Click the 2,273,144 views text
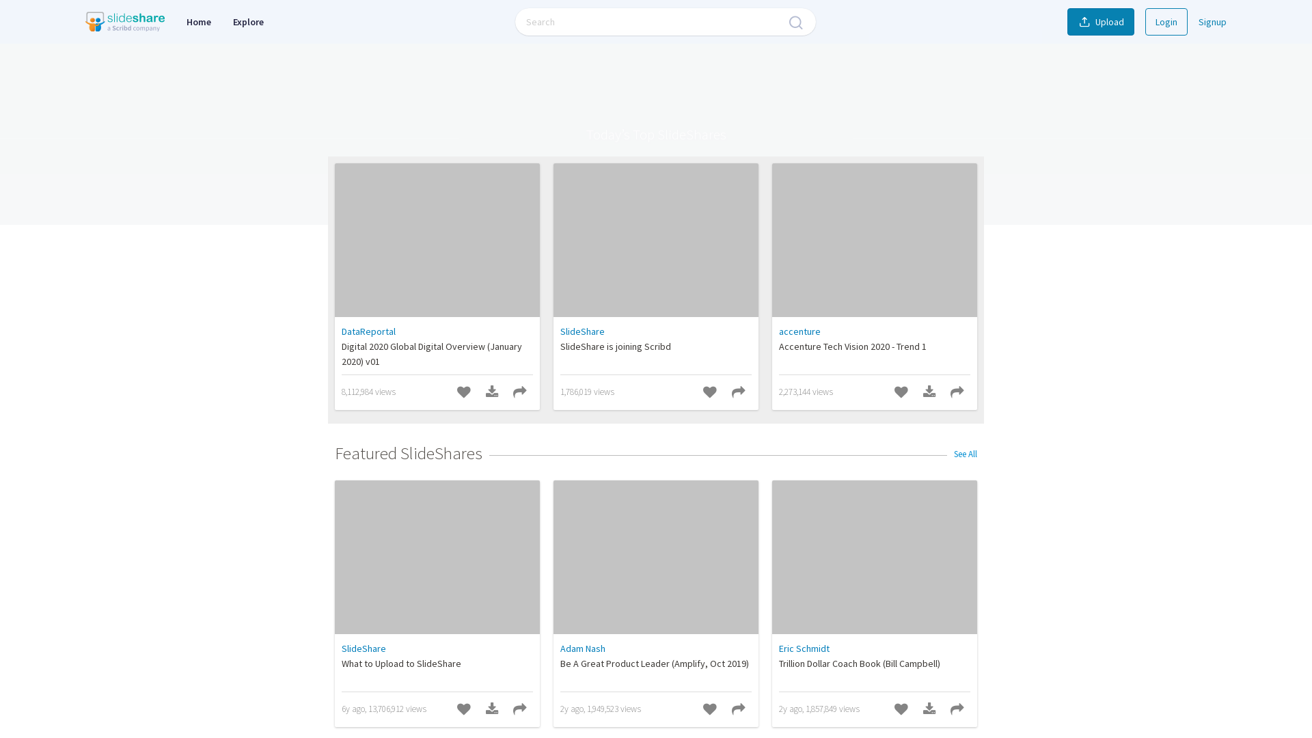This screenshot has height=738, width=1312. point(806,392)
